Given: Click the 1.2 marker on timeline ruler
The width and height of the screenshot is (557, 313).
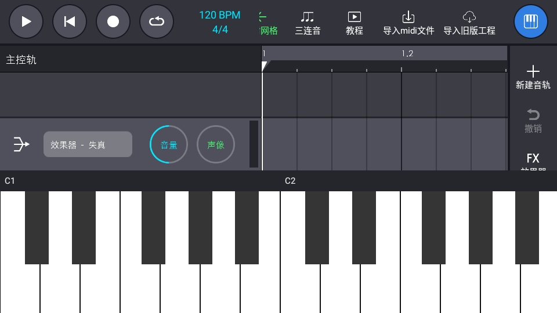Looking at the screenshot, I should tap(407, 54).
